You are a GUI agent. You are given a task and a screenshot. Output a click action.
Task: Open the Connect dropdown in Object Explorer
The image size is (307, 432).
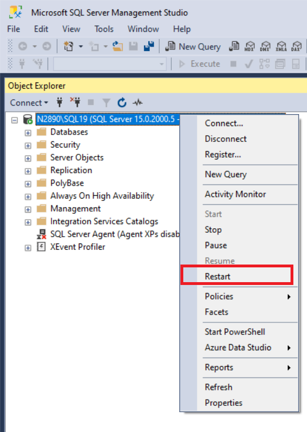[x=29, y=103]
